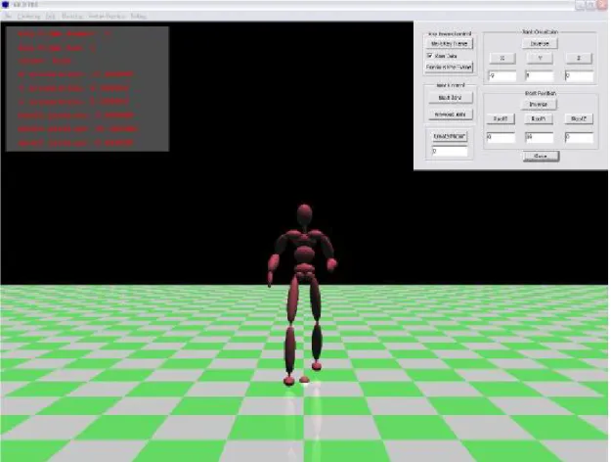Click the key frame button above Show Data
This screenshot has height=462, width=611.
(450, 44)
